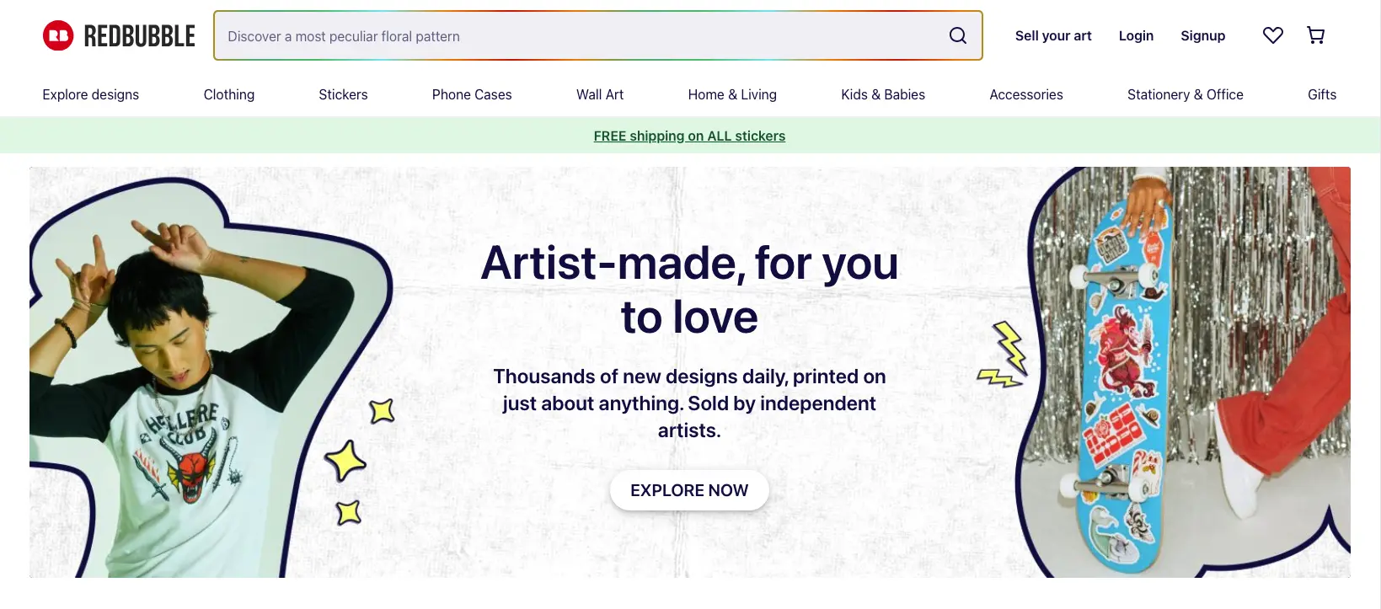Select the Clothing category
The width and height of the screenshot is (1381, 609).
228,94
